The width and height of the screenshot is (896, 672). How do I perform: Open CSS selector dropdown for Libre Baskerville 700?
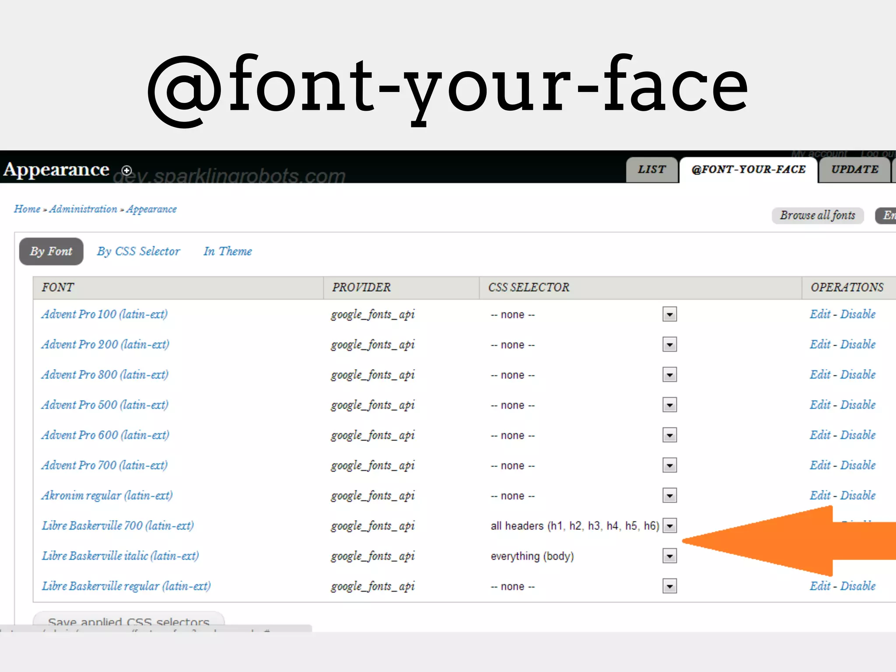(669, 526)
